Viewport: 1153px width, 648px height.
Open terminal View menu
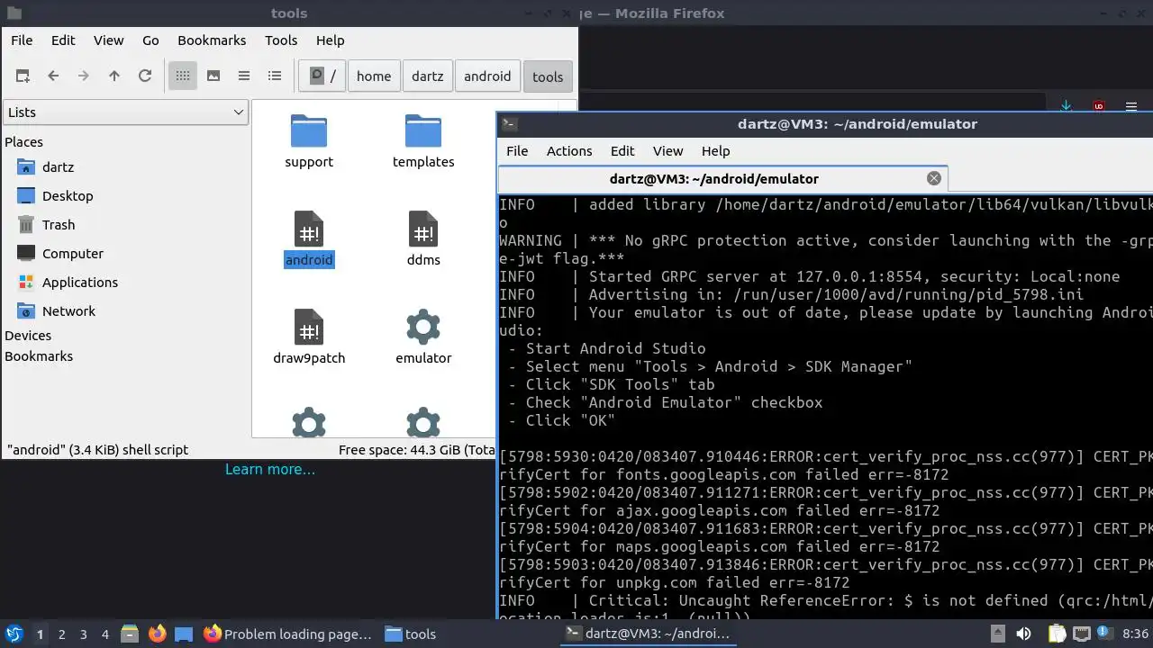point(668,151)
